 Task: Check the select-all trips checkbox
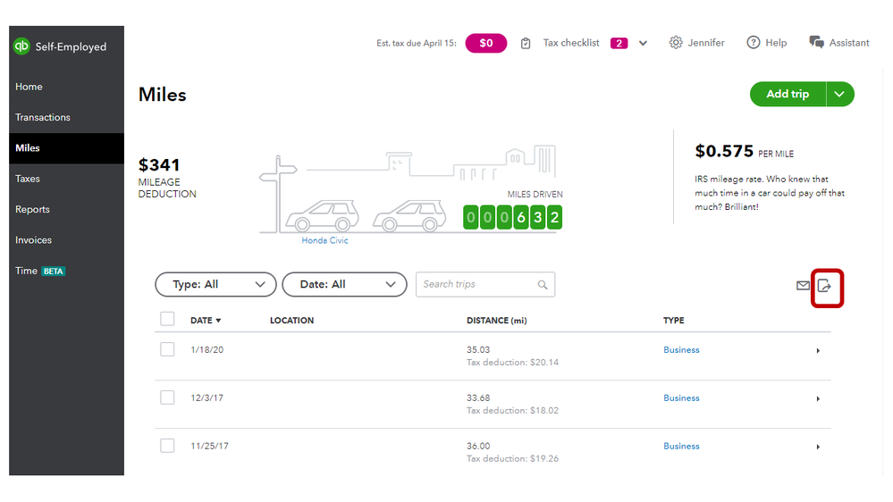167,319
